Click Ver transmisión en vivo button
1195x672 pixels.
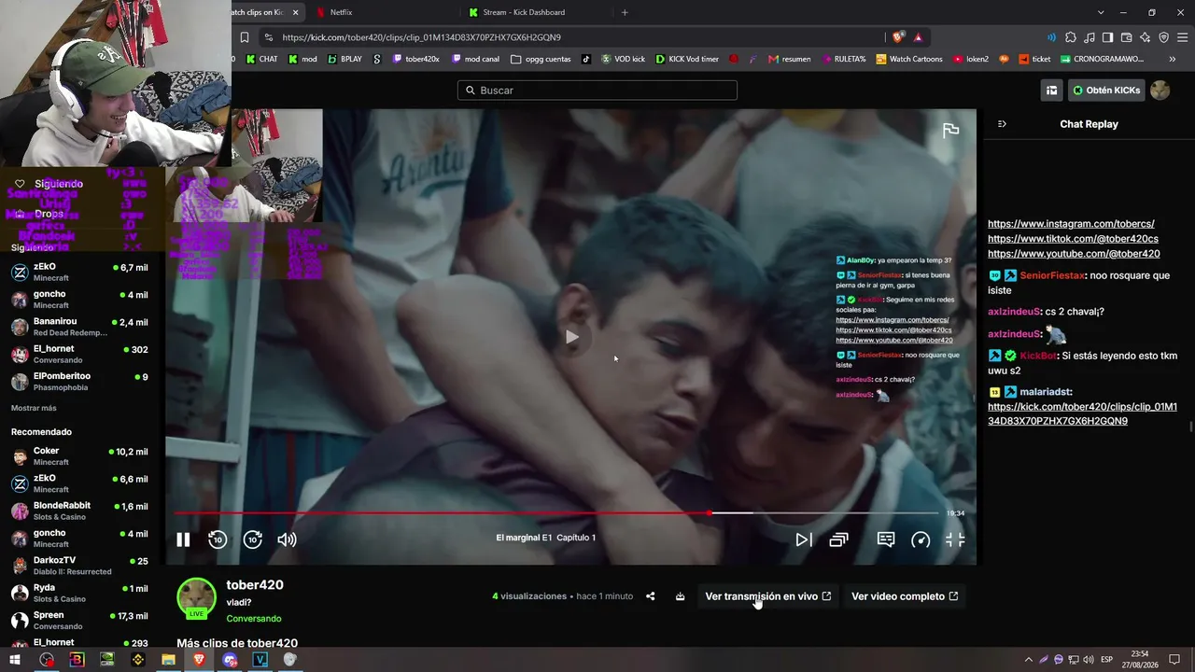click(x=767, y=596)
